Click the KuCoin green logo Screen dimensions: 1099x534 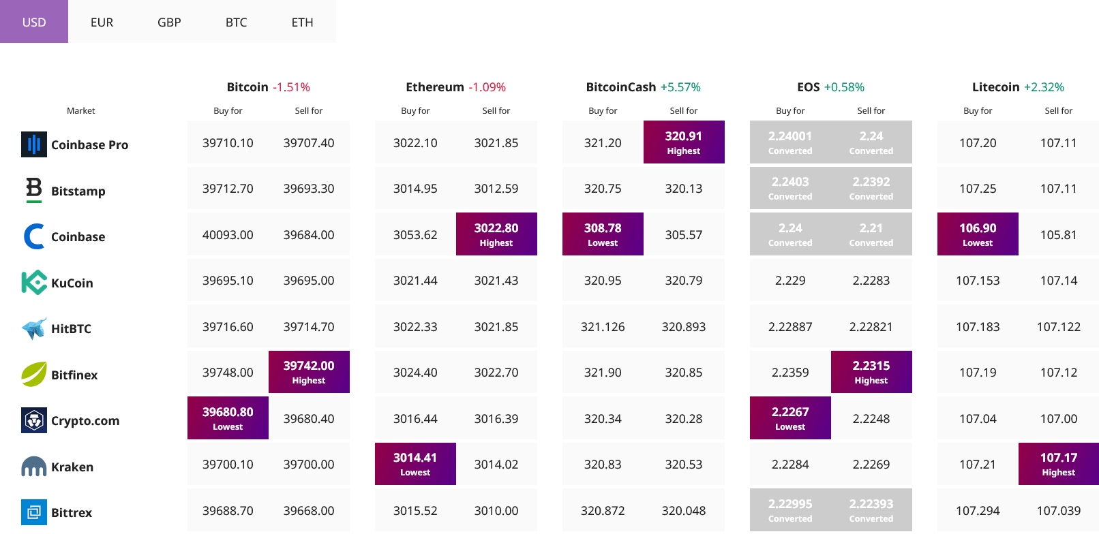[x=34, y=283]
